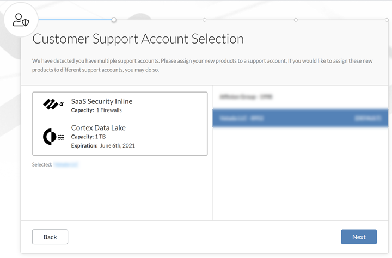392x258 pixels.
Task: Go to the third progress step circle
Action: pyautogui.click(x=296, y=20)
